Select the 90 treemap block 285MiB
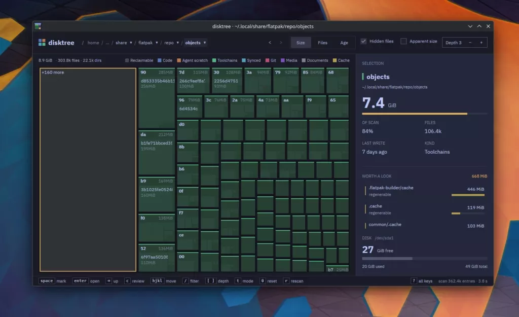Screen dimensions: 519x317 pos(157,98)
